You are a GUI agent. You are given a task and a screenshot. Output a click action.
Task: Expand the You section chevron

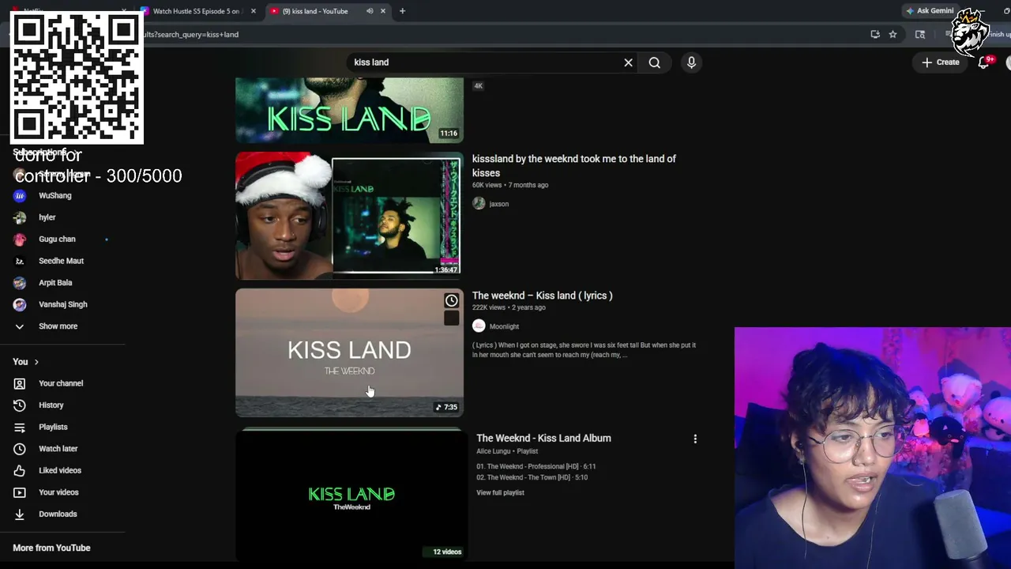[x=36, y=362]
